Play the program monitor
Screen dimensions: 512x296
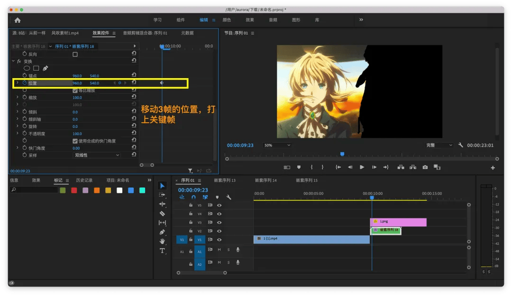click(x=362, y=167)
